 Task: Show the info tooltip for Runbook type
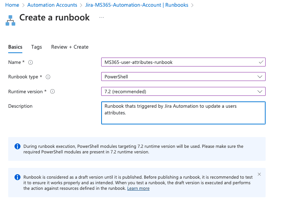tap(48, 77)
